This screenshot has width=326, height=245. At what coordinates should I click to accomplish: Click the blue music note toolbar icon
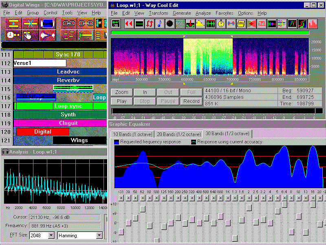point(159,24)
